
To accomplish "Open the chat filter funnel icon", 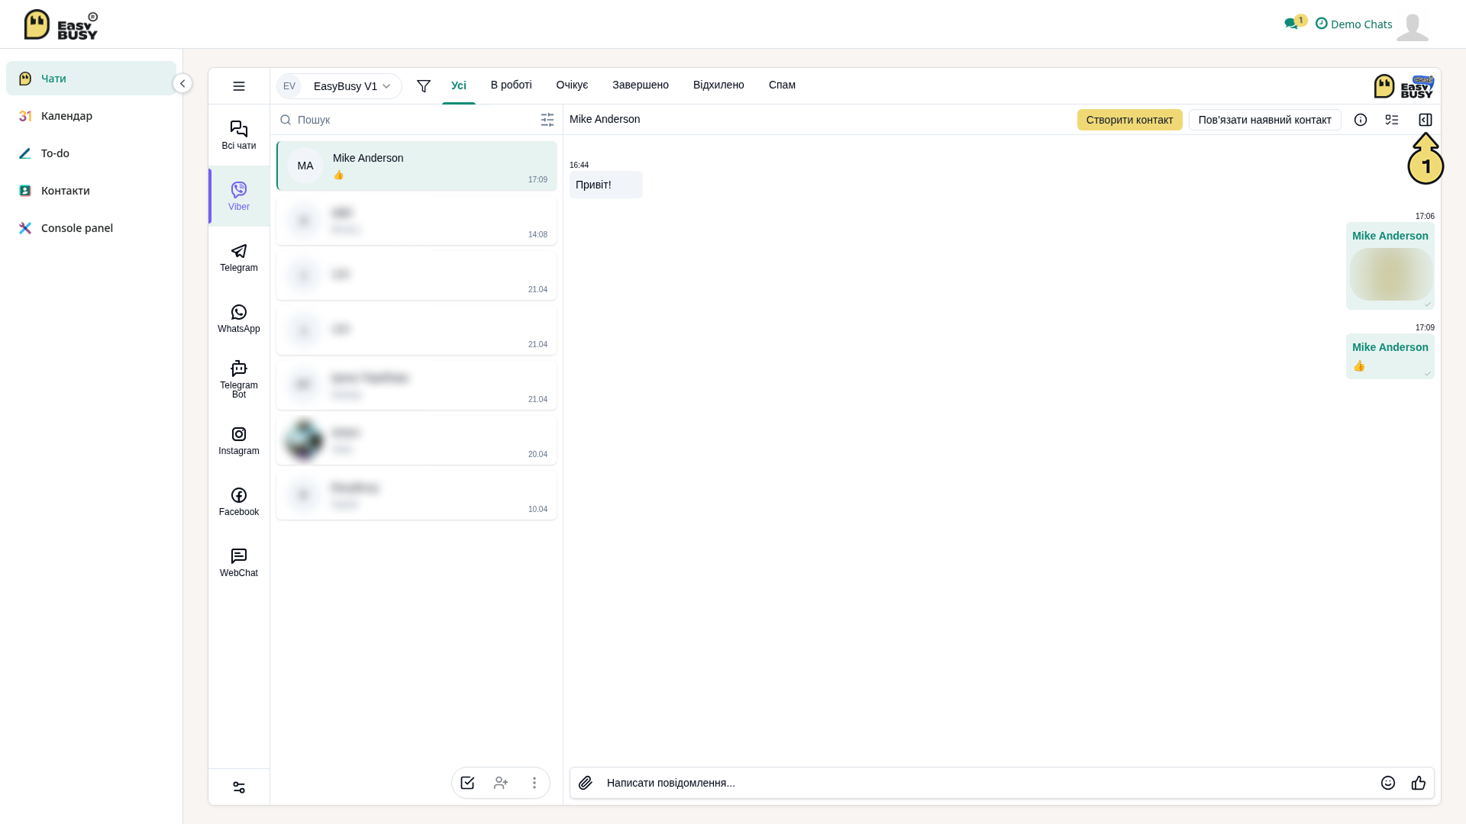I will pyautogui.click(x=424, y=86).
